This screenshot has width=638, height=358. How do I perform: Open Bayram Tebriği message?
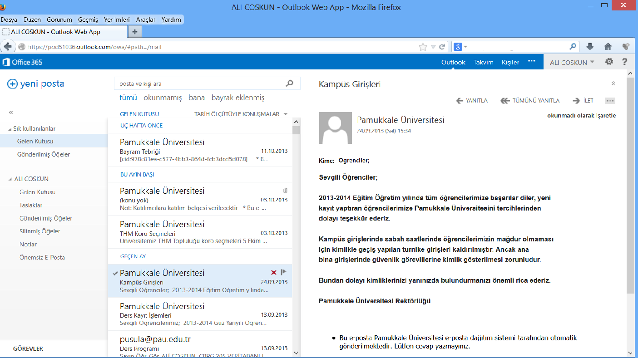[200, 150]
